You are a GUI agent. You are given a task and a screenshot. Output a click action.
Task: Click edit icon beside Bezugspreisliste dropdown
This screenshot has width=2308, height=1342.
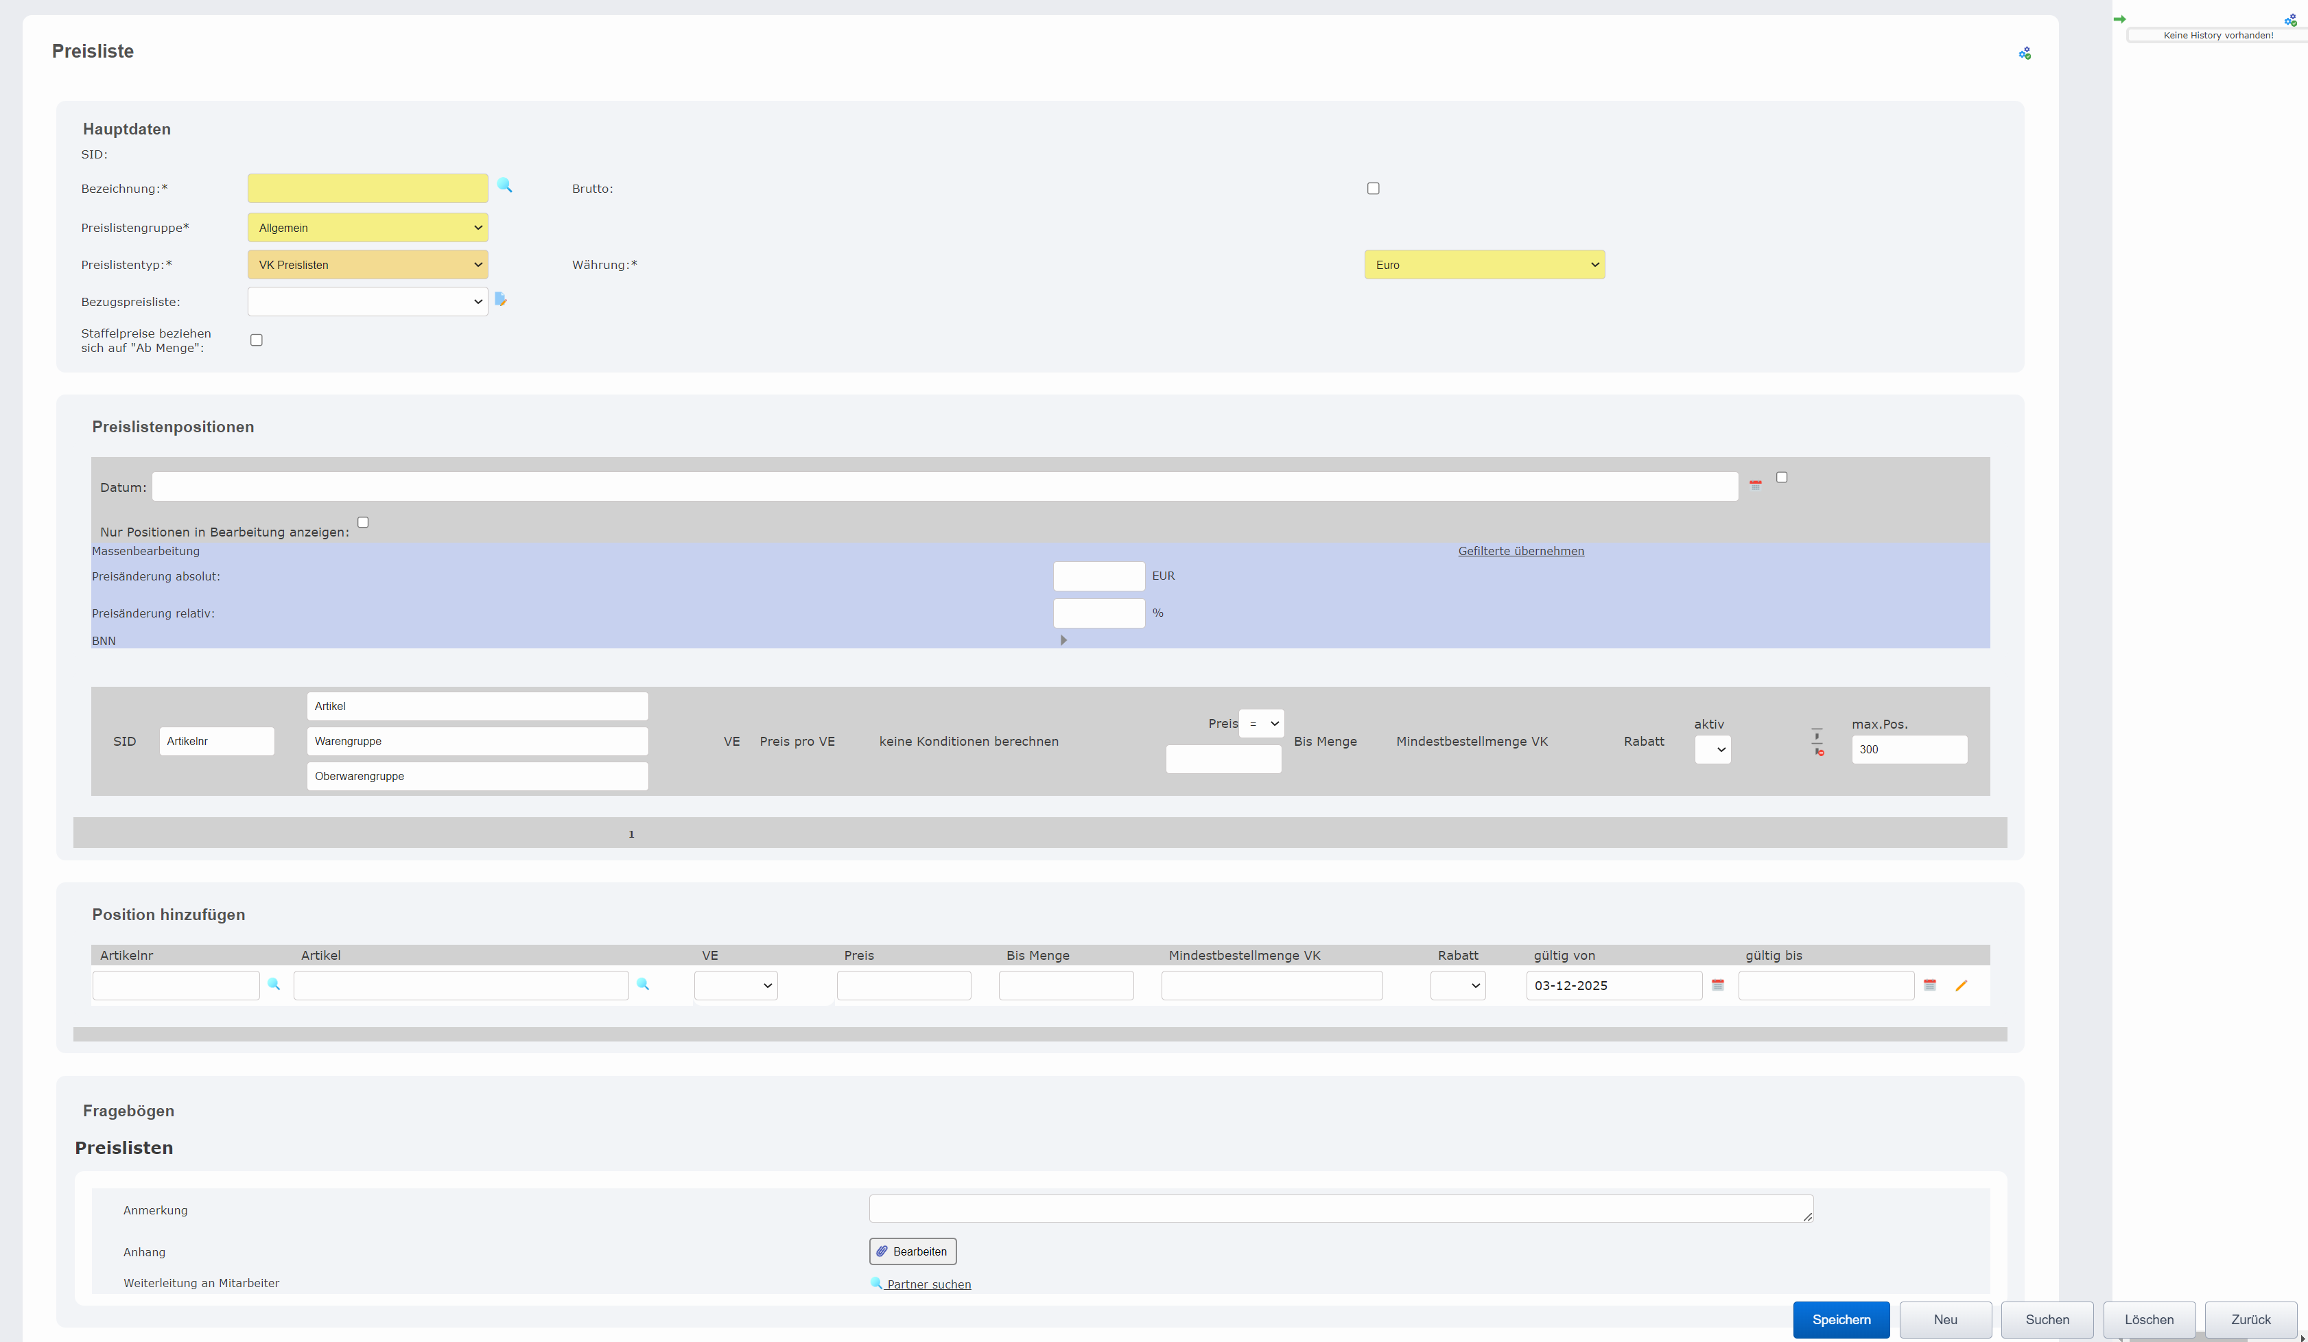500,300
